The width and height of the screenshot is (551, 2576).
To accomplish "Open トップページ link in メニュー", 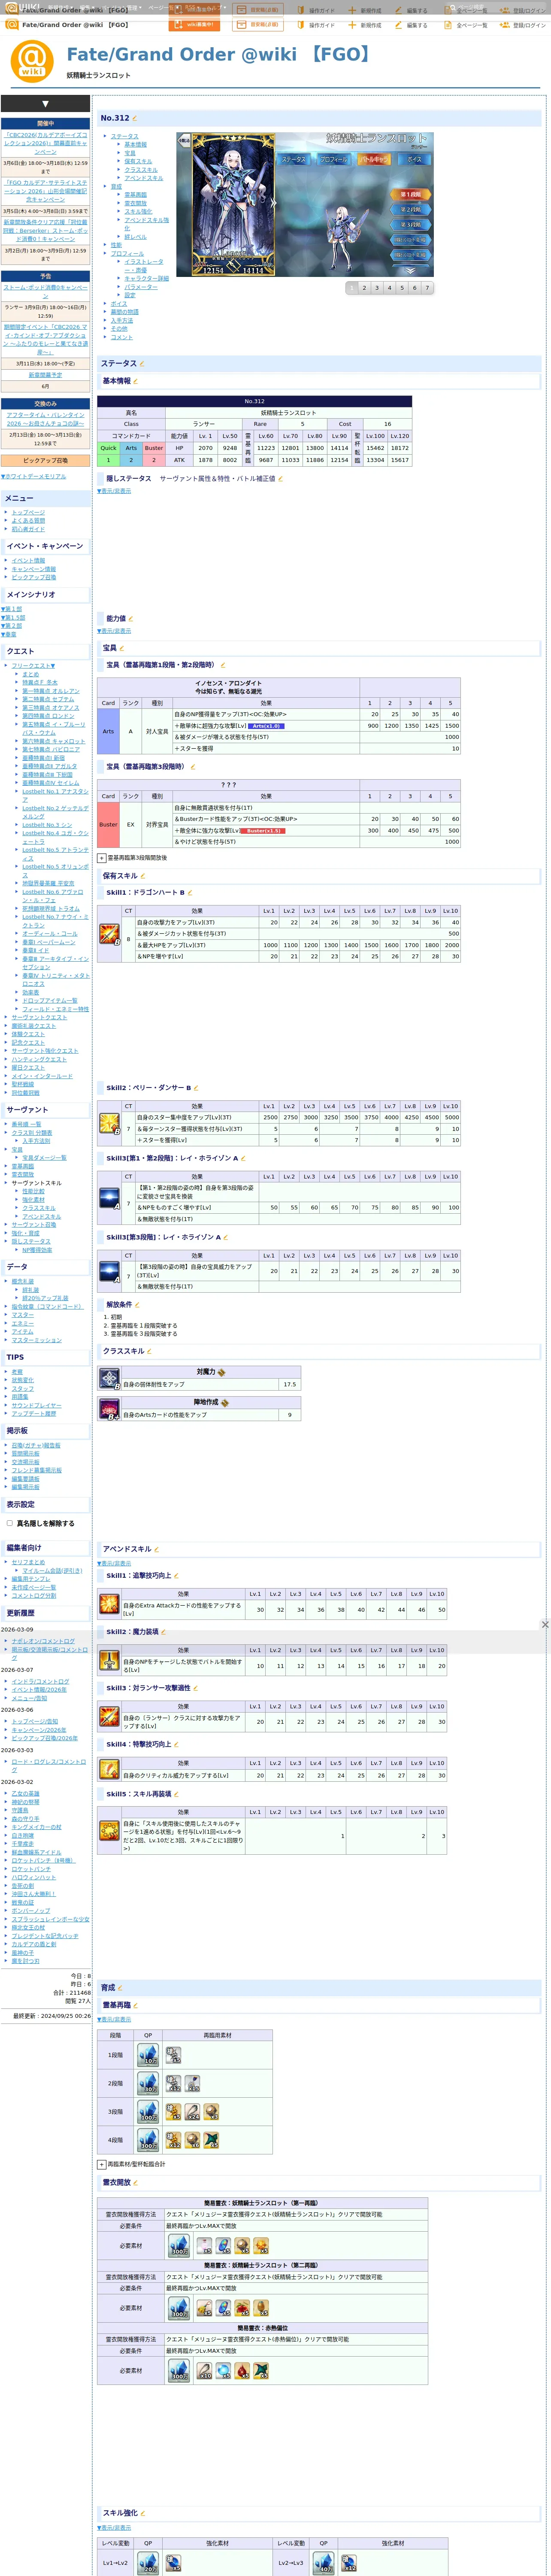I will [28, 512].
